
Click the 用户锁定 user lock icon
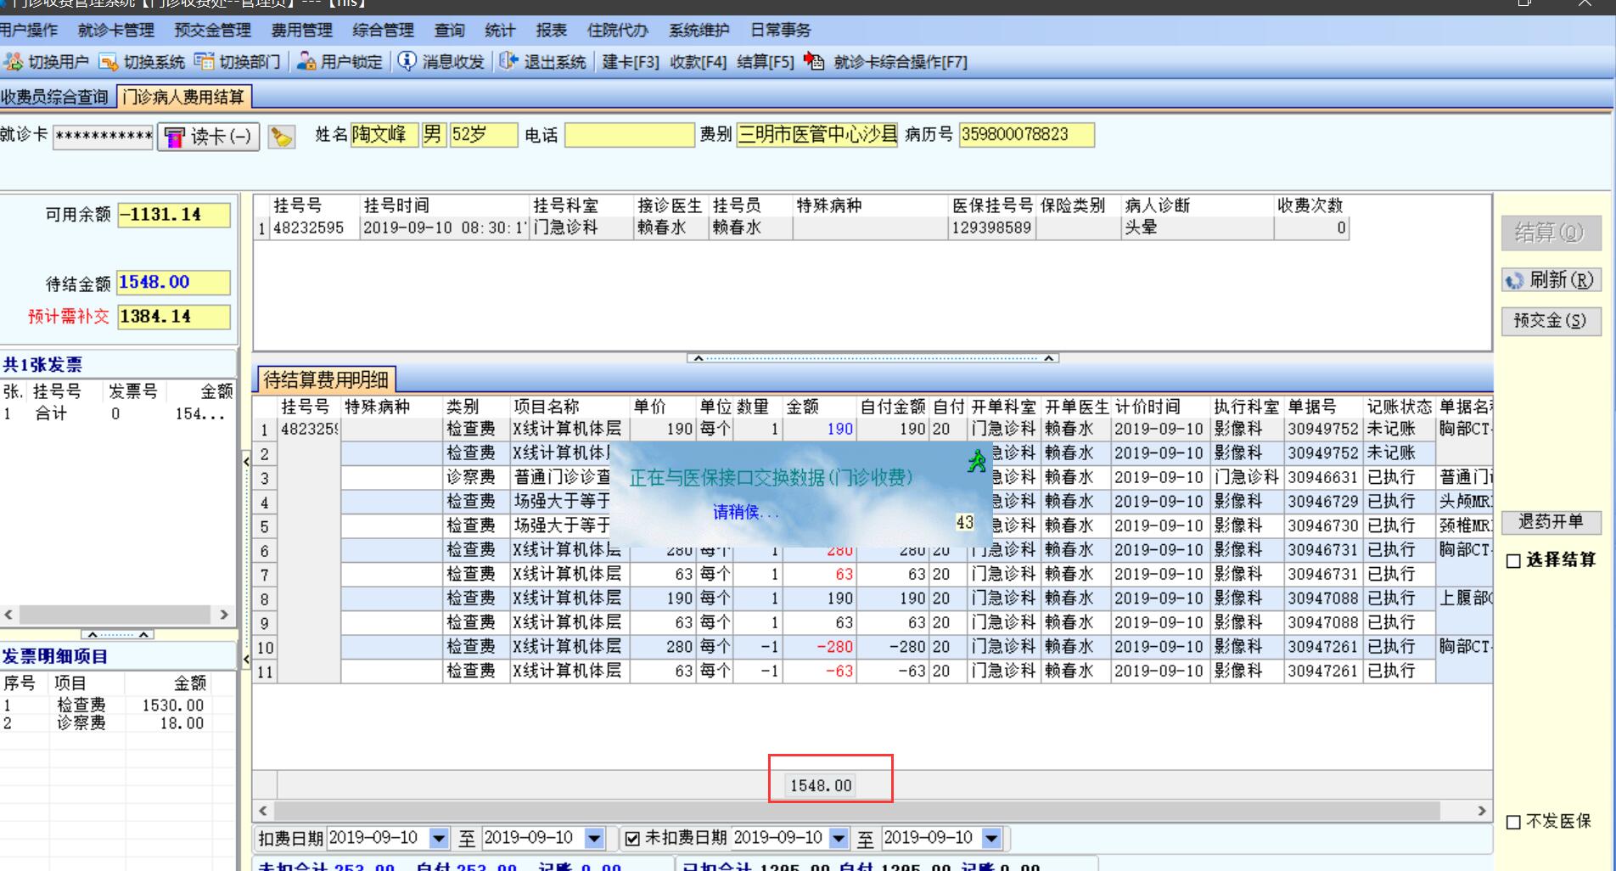pos(306,62)
